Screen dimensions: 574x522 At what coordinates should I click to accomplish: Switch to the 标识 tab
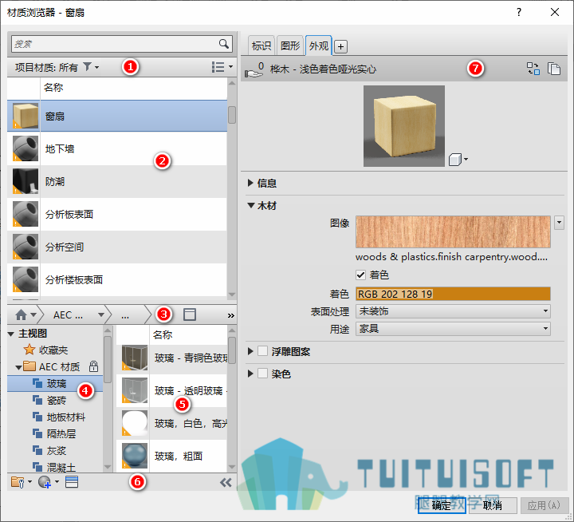261,45
